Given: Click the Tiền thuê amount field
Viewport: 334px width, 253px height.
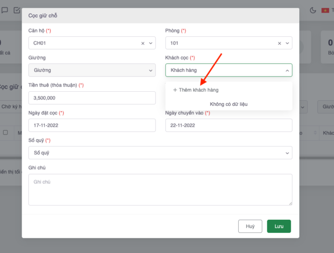Looking at the screenshot, I should pos(92,98).
